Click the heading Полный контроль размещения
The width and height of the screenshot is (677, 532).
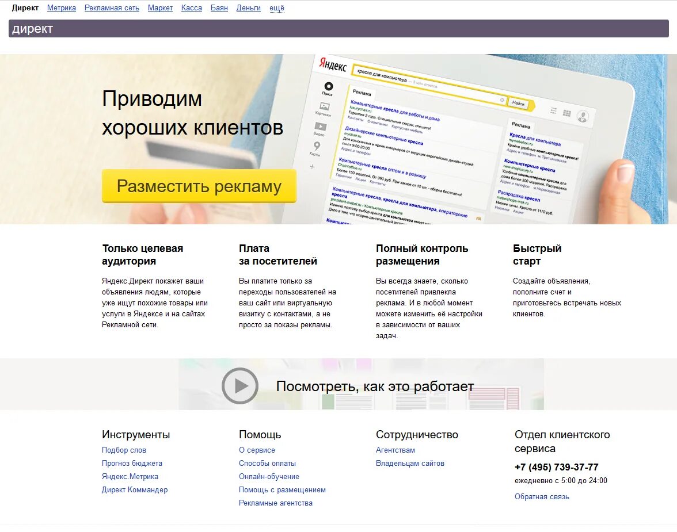422,255
